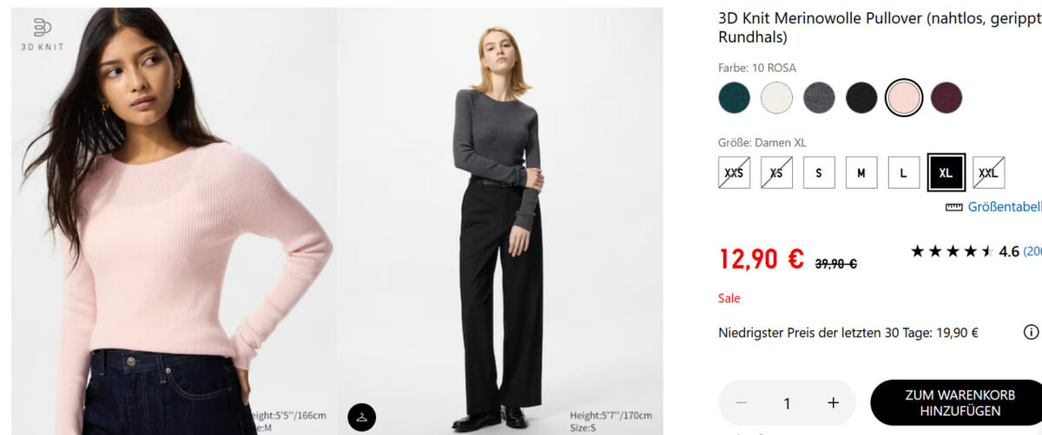Select size S
This screenshot has height=435, width=1042.
819,172
